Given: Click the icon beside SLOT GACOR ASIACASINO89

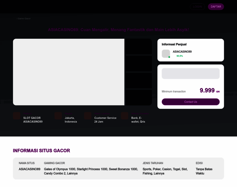Looking at the screenshot, I should coord(17,116).
